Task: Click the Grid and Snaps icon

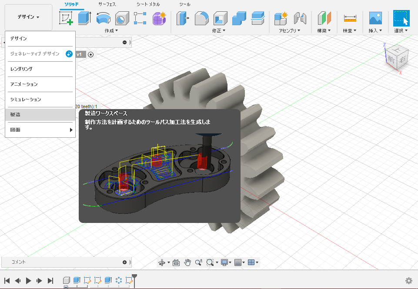Action: [x=238, y=262]
